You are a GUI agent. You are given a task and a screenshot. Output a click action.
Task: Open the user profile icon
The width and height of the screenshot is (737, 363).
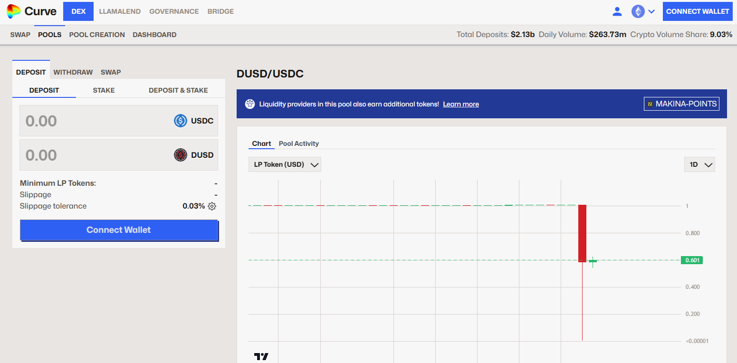pos(617,11)
